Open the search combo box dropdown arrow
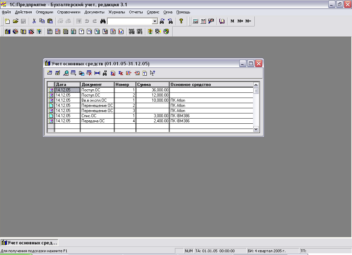 (155, 21)
